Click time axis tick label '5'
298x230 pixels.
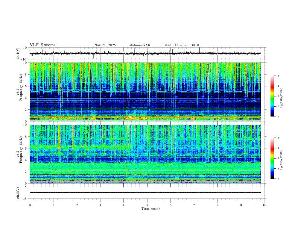147,205
